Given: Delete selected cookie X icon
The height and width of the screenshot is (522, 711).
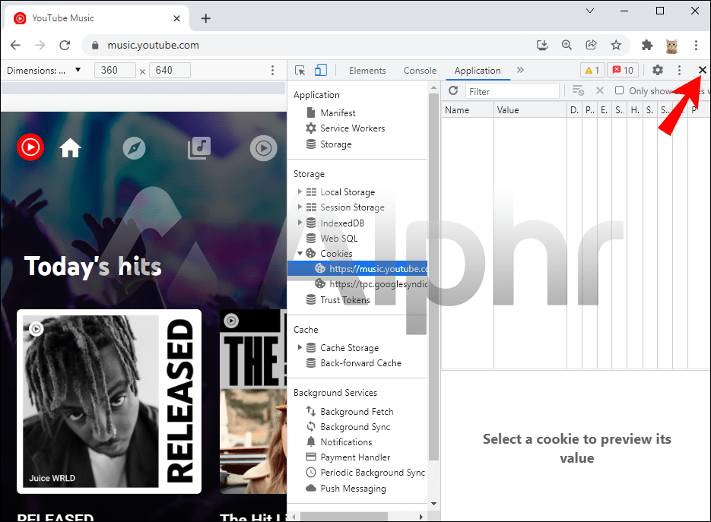Looking at the screenshot, I should point(599,90).
